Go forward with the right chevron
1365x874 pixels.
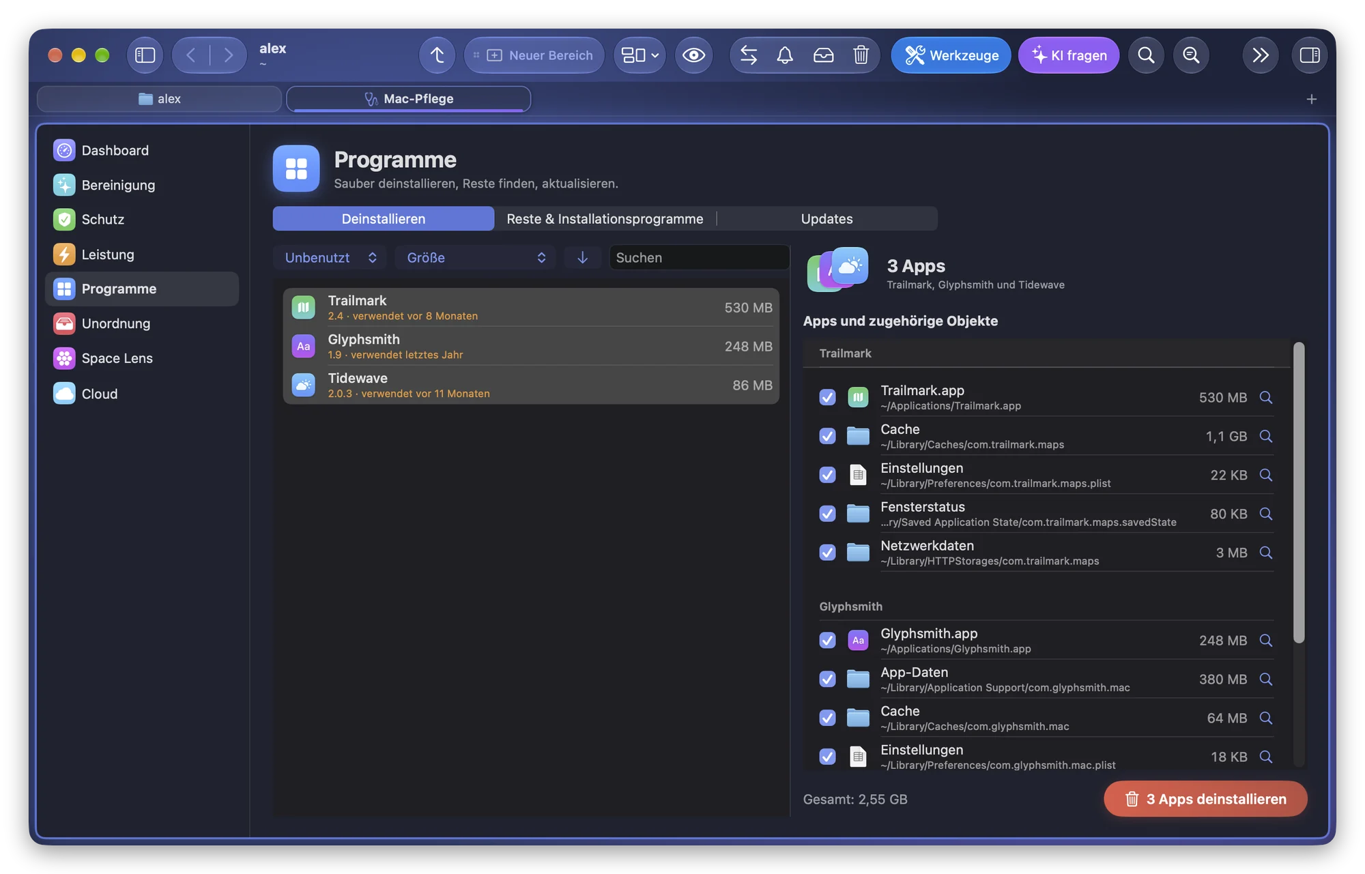(x=228, y=55)
